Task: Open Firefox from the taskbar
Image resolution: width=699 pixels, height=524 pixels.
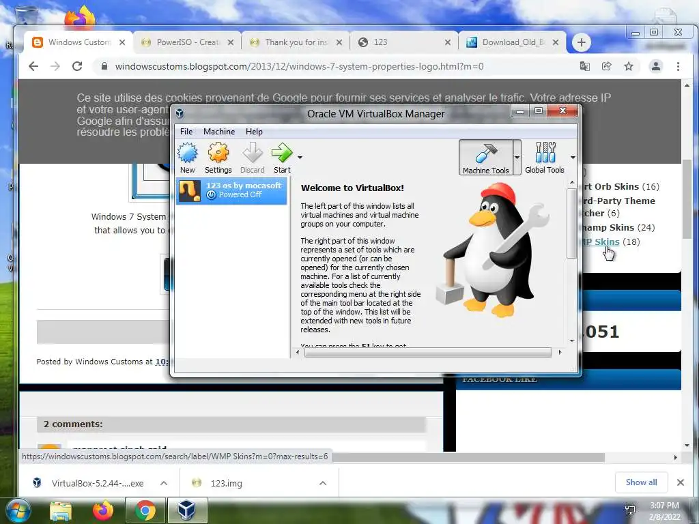Action: 103,510
